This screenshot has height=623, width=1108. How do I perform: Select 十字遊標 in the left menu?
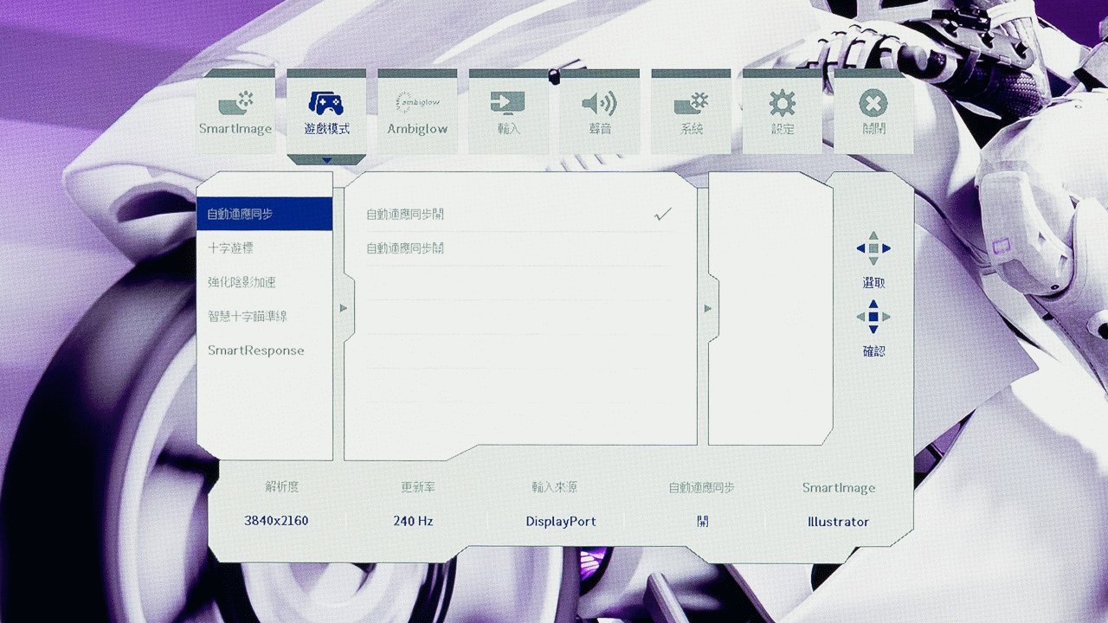(x=265, y=248)
